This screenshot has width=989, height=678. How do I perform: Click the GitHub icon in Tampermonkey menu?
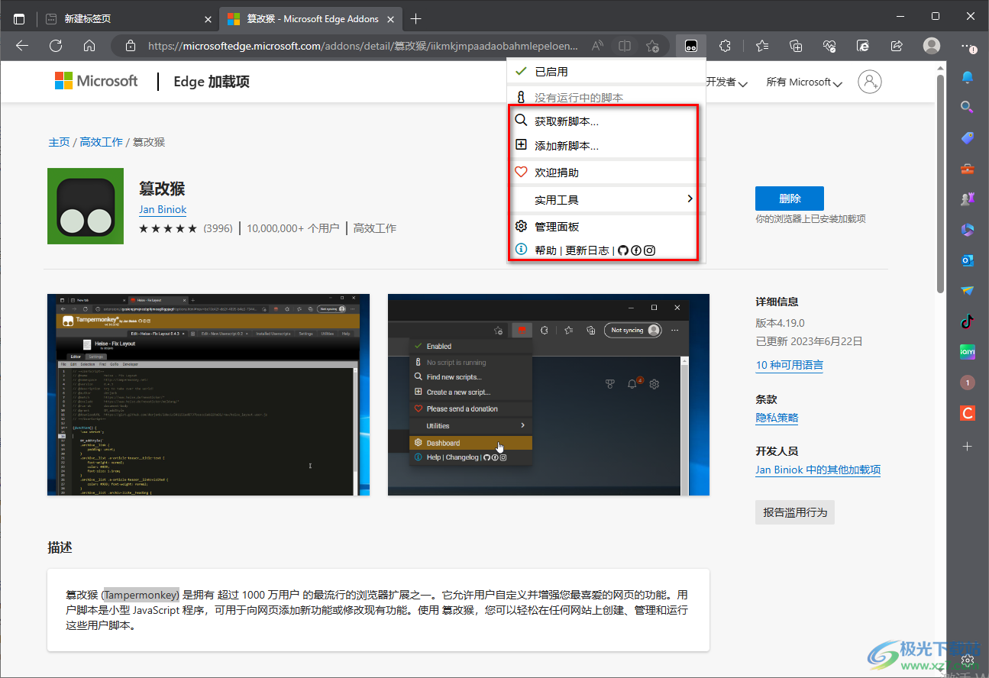(622, 250)
